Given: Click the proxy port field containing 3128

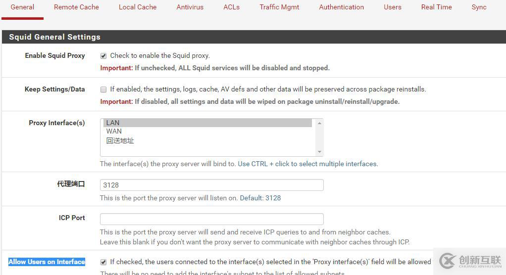Looking at the screenshot, I should (212, 185).
